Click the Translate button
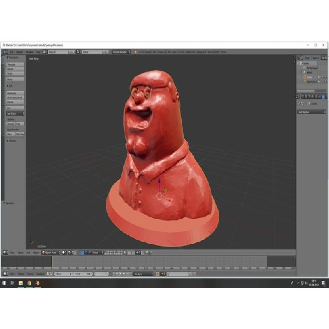This screenshot has width=329, height=329. 15,65
